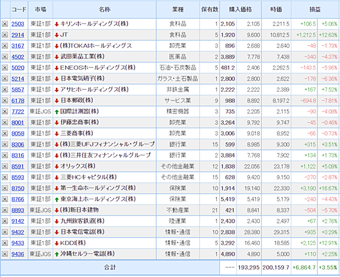This screenshot has height=277, width=340.
Task: Follow the 9433 code link
Action: (x=18, y=243)
